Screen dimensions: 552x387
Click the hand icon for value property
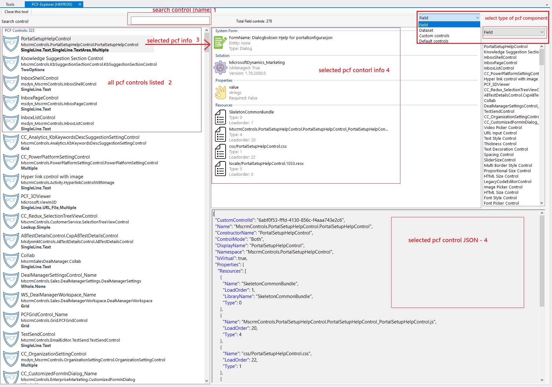tap(220, 92)
